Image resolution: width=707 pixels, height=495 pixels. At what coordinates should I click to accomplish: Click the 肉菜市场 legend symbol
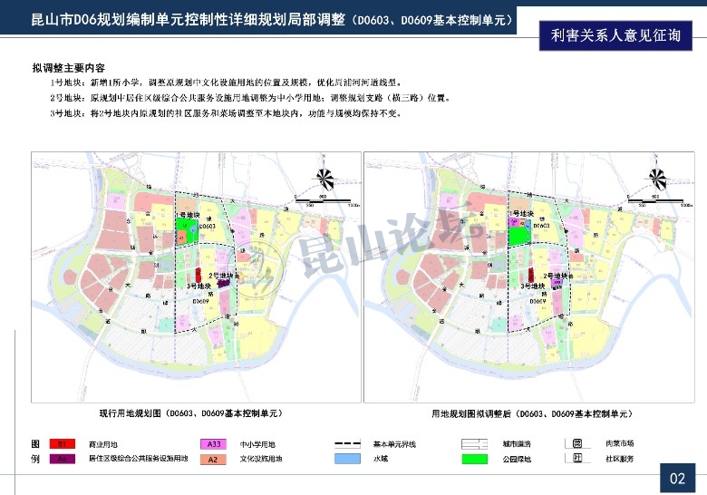coord(576,444)
